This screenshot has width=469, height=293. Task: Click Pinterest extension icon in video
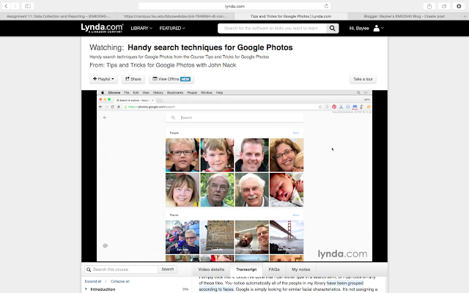tap(334, 107)
